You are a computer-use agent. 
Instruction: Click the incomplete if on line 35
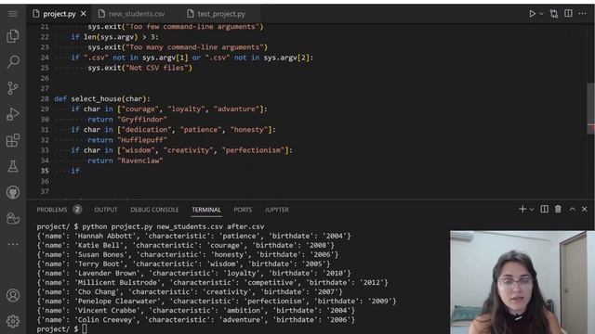[75, 171]
